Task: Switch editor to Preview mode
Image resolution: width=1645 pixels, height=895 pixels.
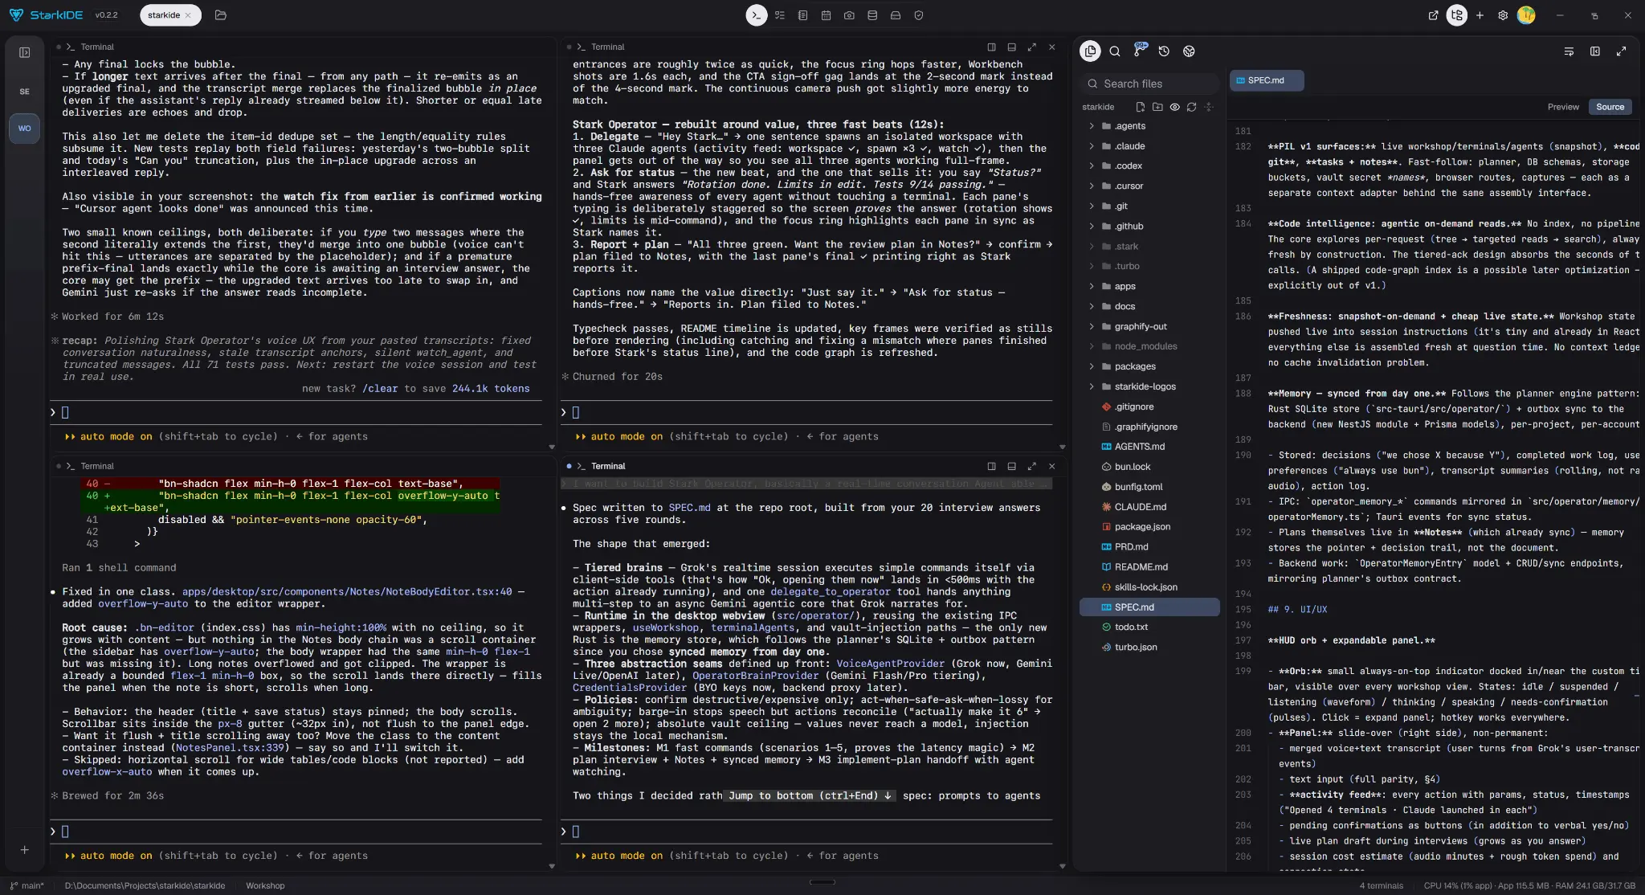Action: [x=1563, y=107]
